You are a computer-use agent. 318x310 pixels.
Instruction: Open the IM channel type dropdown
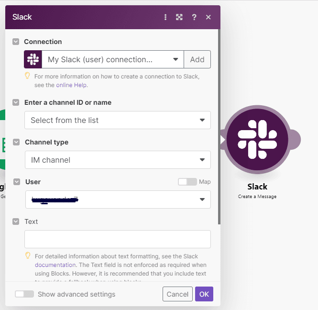[x=117, y=160]
